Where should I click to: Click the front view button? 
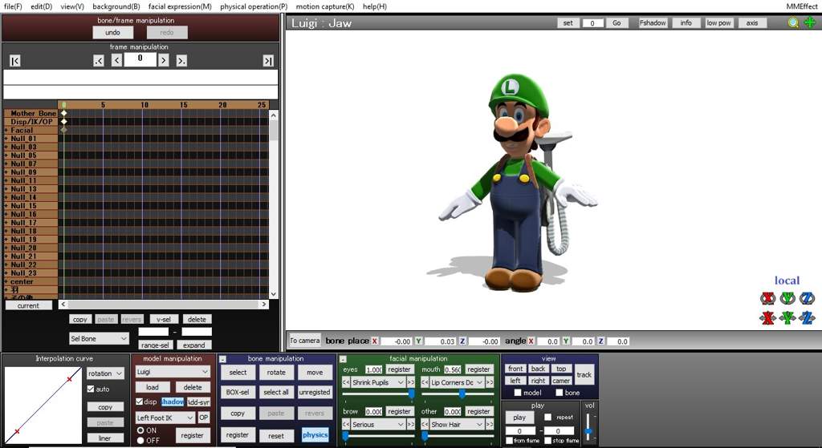click(515, 369)
